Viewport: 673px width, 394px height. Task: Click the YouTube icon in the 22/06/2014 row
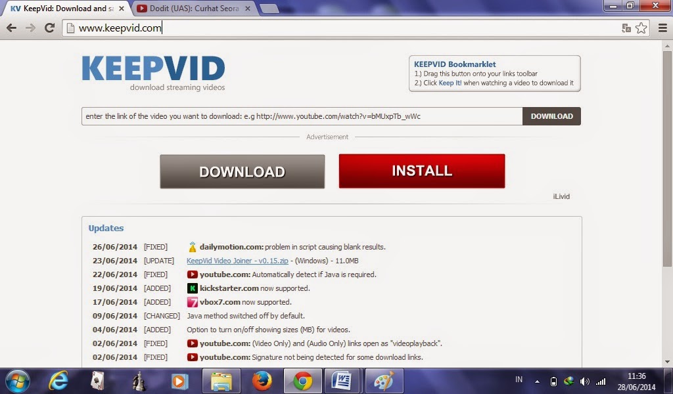click(x=193, y=274)
